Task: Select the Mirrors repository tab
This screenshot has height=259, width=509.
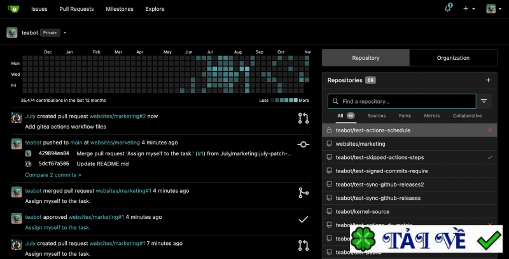Action: [432, 116]
